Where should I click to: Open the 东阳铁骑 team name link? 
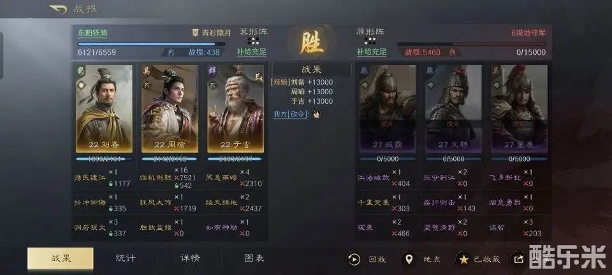[x=92, y=33]
